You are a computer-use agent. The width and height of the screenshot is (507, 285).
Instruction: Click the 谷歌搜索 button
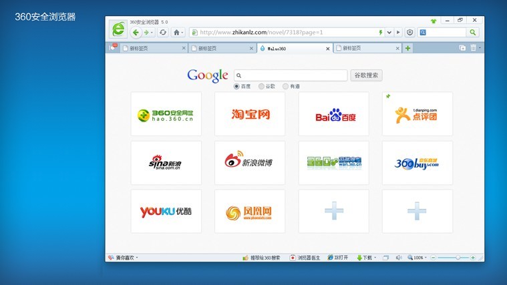coord(366,75)
